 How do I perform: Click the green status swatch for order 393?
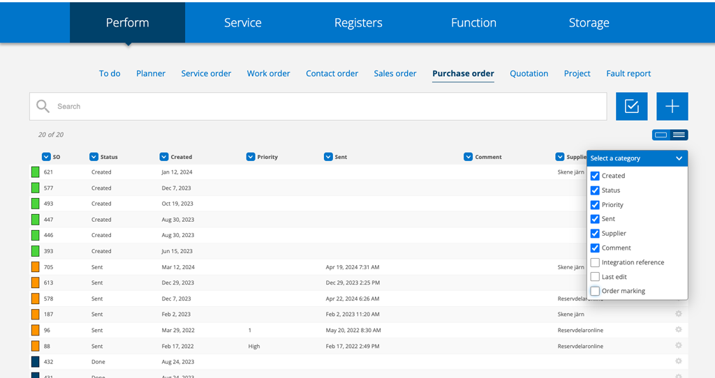tap(35, 251)
